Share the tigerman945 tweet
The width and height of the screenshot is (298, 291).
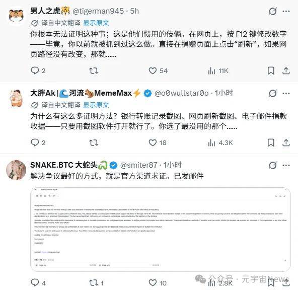tap(286, 70)
